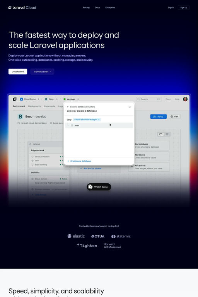
Task: Go to the Enterprise page
Action: click(x=110, y=8)
